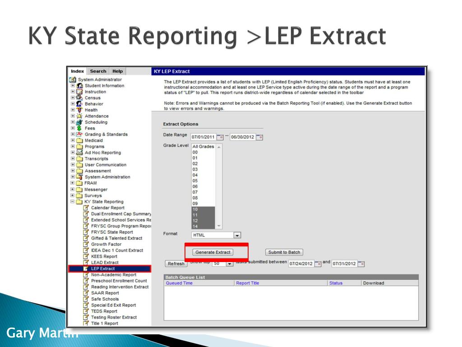Select grade 05 in Grade Level list
Image resolution: width=462 pixels, height=347 pixels.
(x=203, y=181)
